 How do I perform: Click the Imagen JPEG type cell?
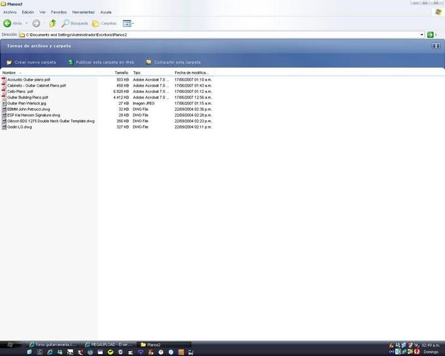click(144, 103)
